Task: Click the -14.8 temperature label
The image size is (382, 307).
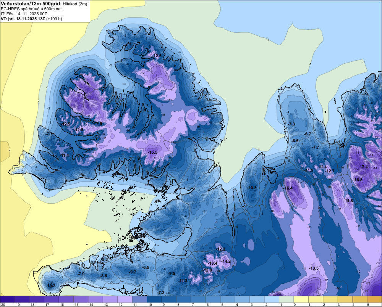Action: click(x=348, y=201)
